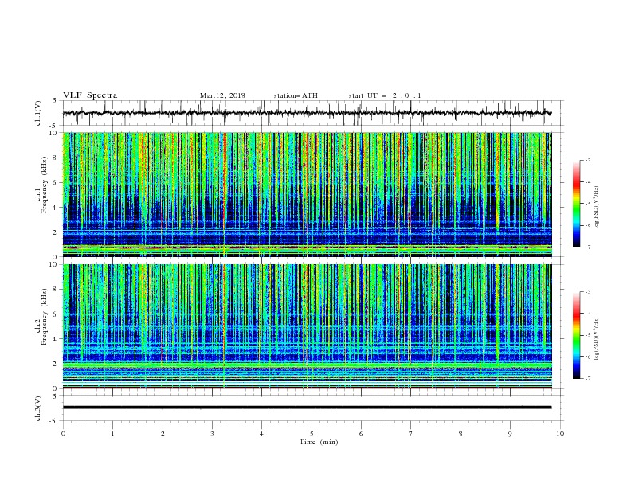Screen dimensions: 631x487
Task: Click inside the ch.1 spectrogram panel
Action: pyautogui.click(x=307, y=194)
